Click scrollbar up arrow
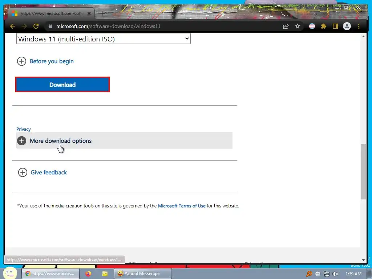Viewport: 372px width, 279px height. [x=363, y=36]
